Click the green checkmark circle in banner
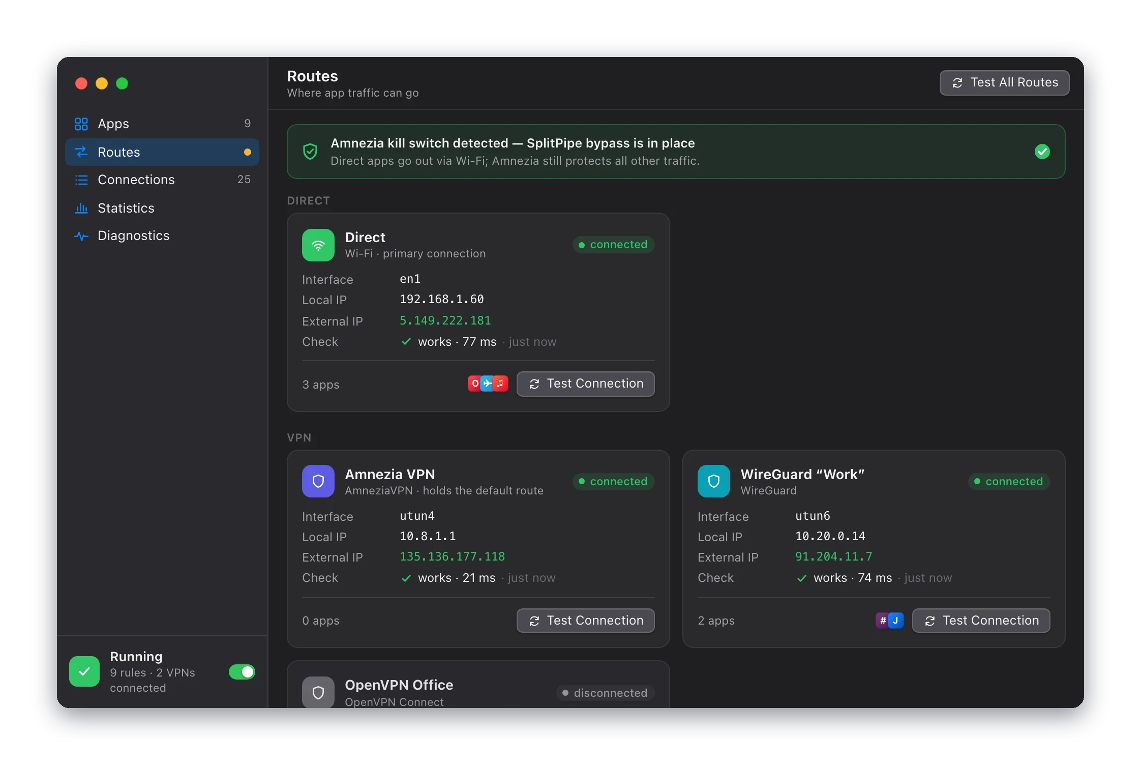 [x=1042, y=152]
